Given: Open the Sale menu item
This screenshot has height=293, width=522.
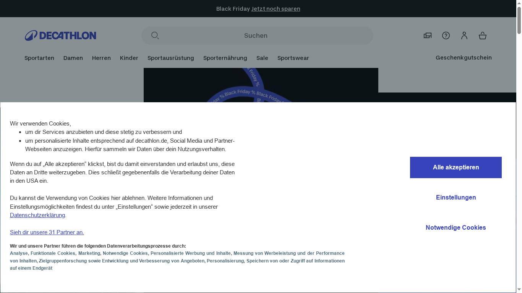Looking at the screenshot, I should 262,58.
